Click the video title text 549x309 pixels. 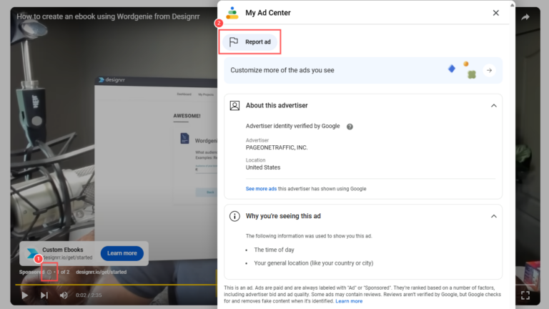pos(108,16)
